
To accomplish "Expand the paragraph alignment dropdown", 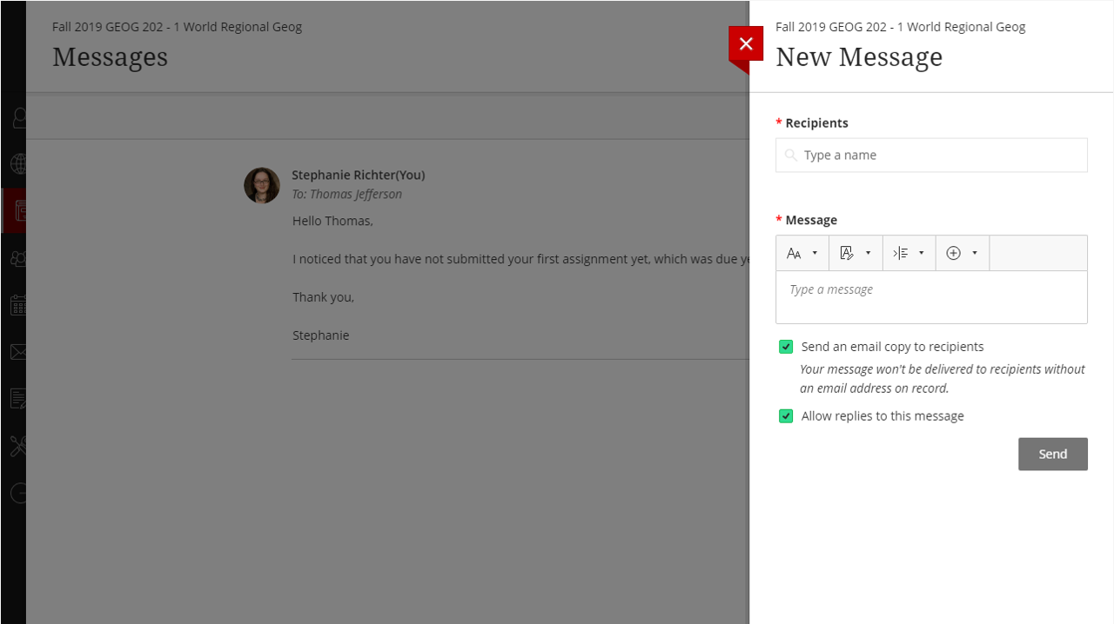I will tap(909, 253).
